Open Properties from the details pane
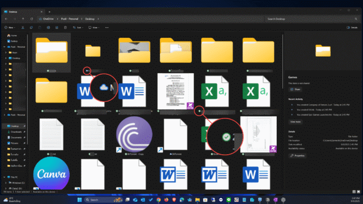The width and height of the screenshot is (363, 204). 297,156
